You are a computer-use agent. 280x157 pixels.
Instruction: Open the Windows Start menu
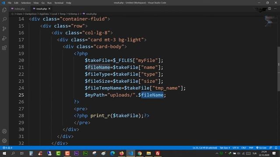[x=4, y=153]
